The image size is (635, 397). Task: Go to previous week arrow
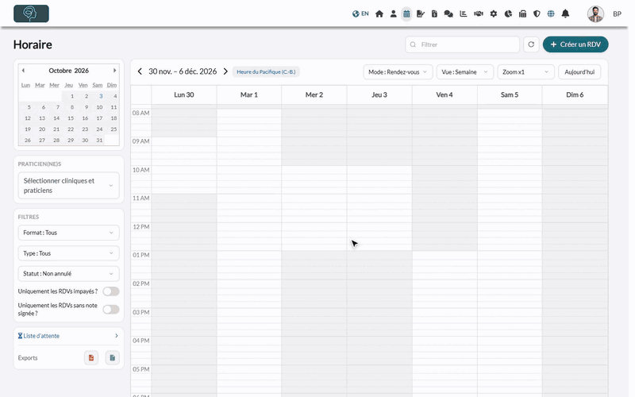[x=140, y=71]
